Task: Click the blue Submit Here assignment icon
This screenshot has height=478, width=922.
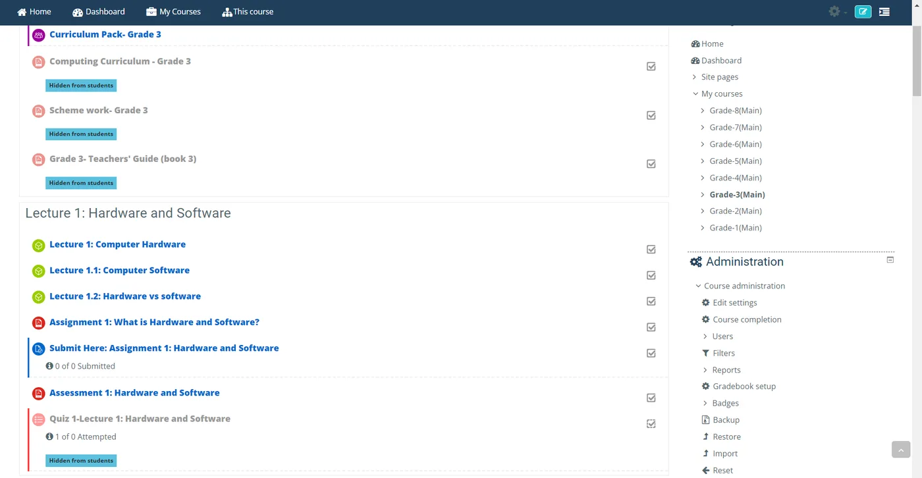Action: tap(39, 348)
